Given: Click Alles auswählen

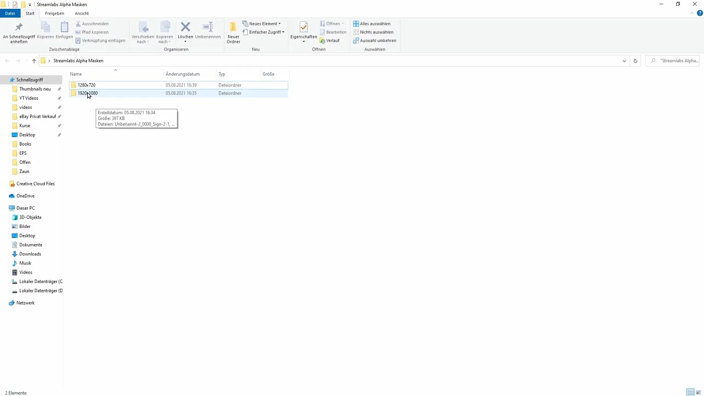Looking at the screenshot, I should coord(372,23).
